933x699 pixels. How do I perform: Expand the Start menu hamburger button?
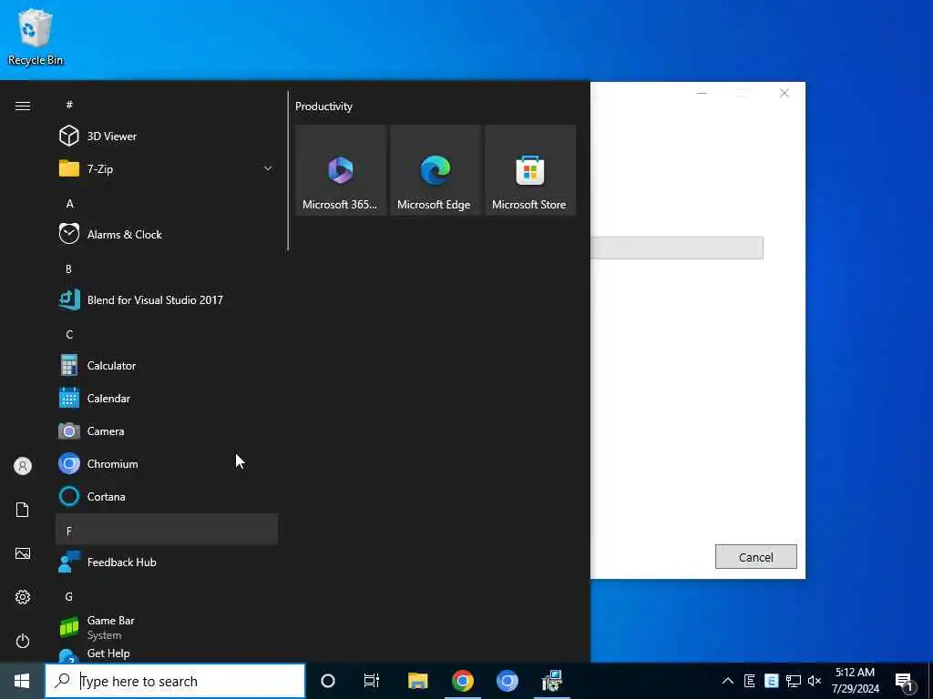(x=23, y=106)
